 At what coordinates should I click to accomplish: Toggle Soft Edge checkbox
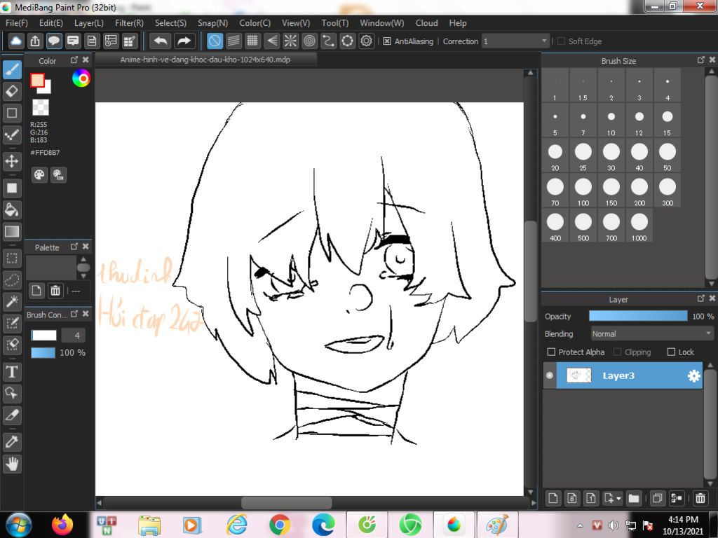(x=561, y=41)
